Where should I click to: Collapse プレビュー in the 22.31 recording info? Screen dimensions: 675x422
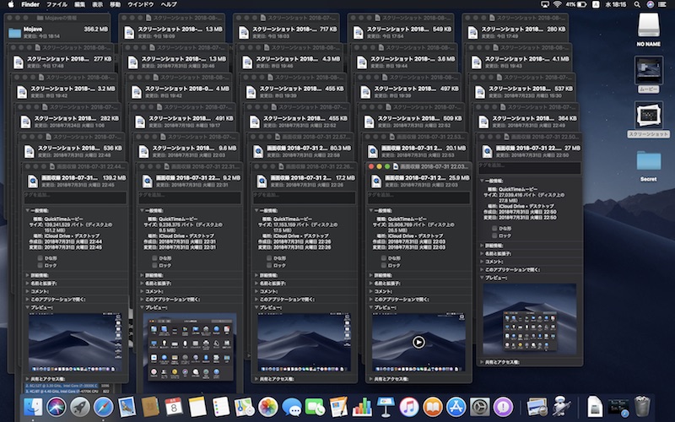(142, 307)
